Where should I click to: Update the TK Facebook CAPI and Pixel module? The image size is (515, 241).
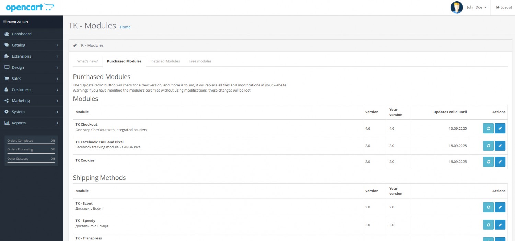coord(488,146)
